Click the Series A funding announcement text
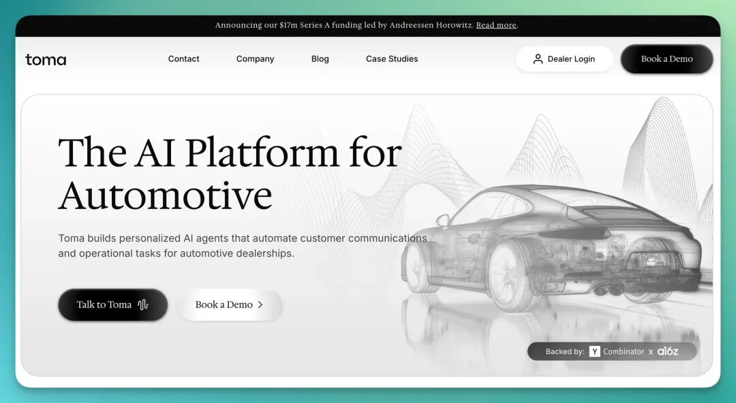 click(344, 25)
